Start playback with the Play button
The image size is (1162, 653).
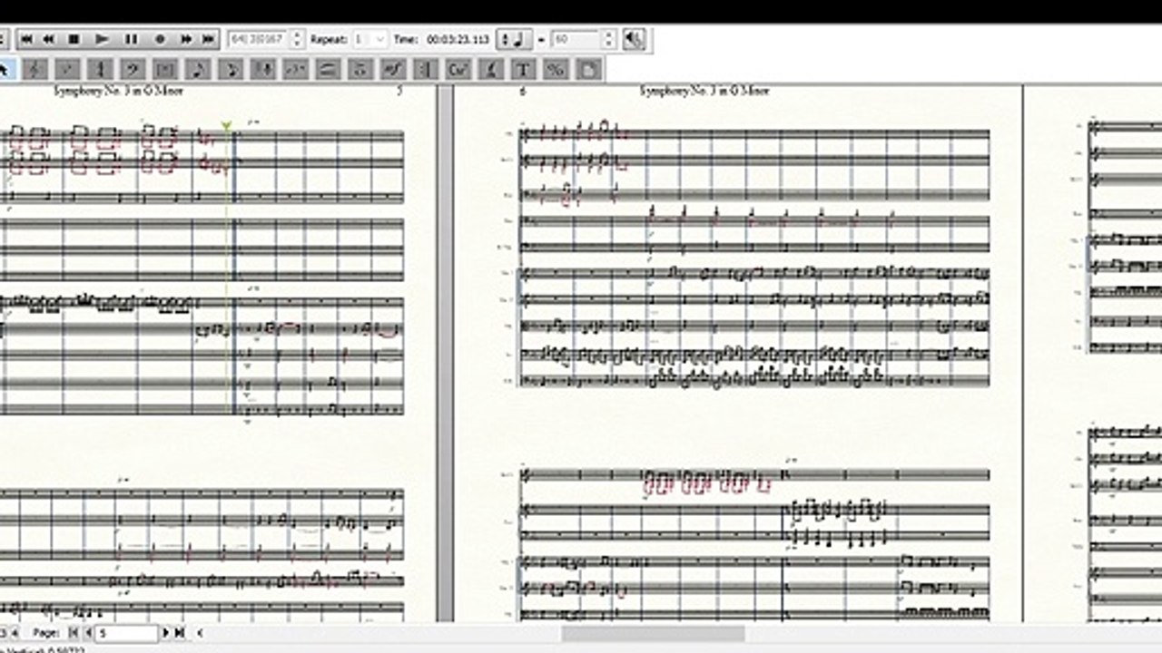pos(103,40)
